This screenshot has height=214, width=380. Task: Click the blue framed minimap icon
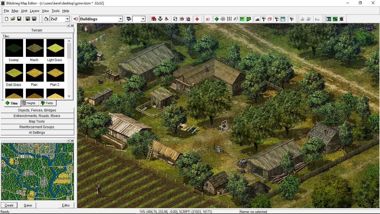(329, 19)
